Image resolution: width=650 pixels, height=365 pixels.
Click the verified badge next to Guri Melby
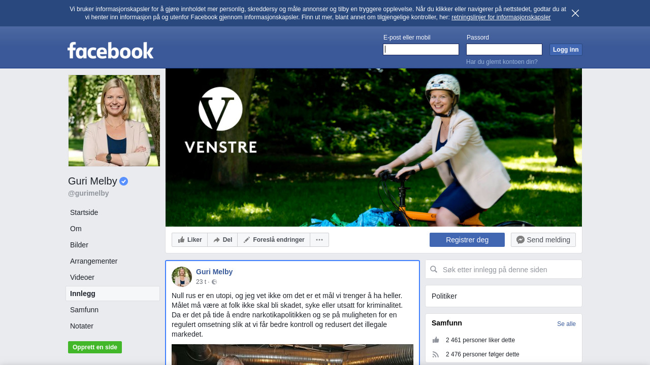(x=124, y=181)
